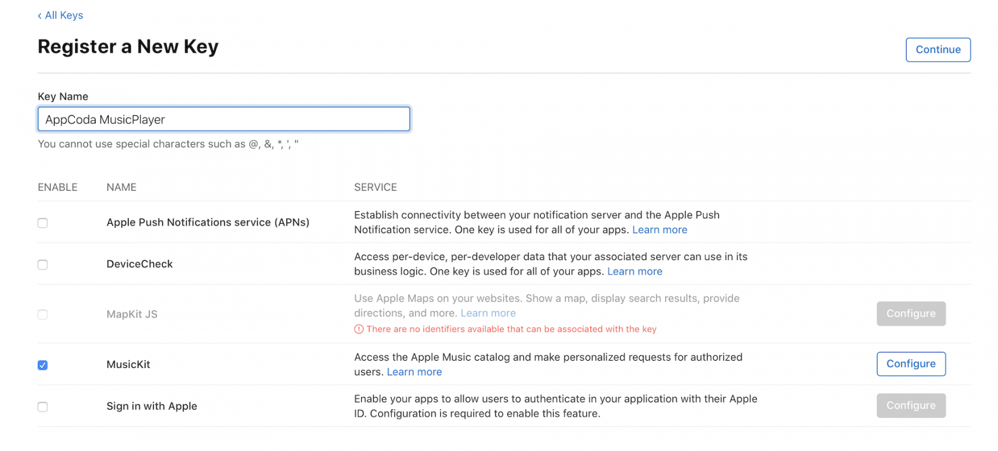This screenshot has width=998, height=451.
Task: Click Configure button for Sign in with Apple
Action: pos(911,405)
